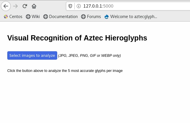This screenshot has height=129, width=190.
Task: Open the Welcome to aztecglyph bookmark
Action: tap(131, 17)
